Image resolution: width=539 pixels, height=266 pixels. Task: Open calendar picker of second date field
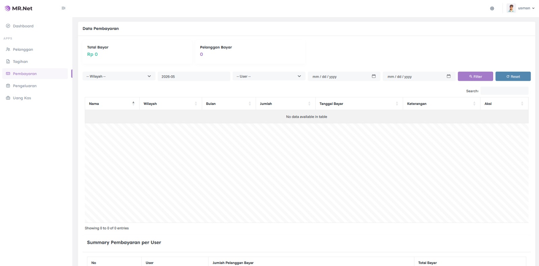(x=449, y=76)
